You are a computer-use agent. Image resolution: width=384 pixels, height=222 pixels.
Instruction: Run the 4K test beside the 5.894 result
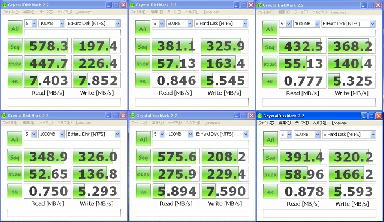[143, 191]
